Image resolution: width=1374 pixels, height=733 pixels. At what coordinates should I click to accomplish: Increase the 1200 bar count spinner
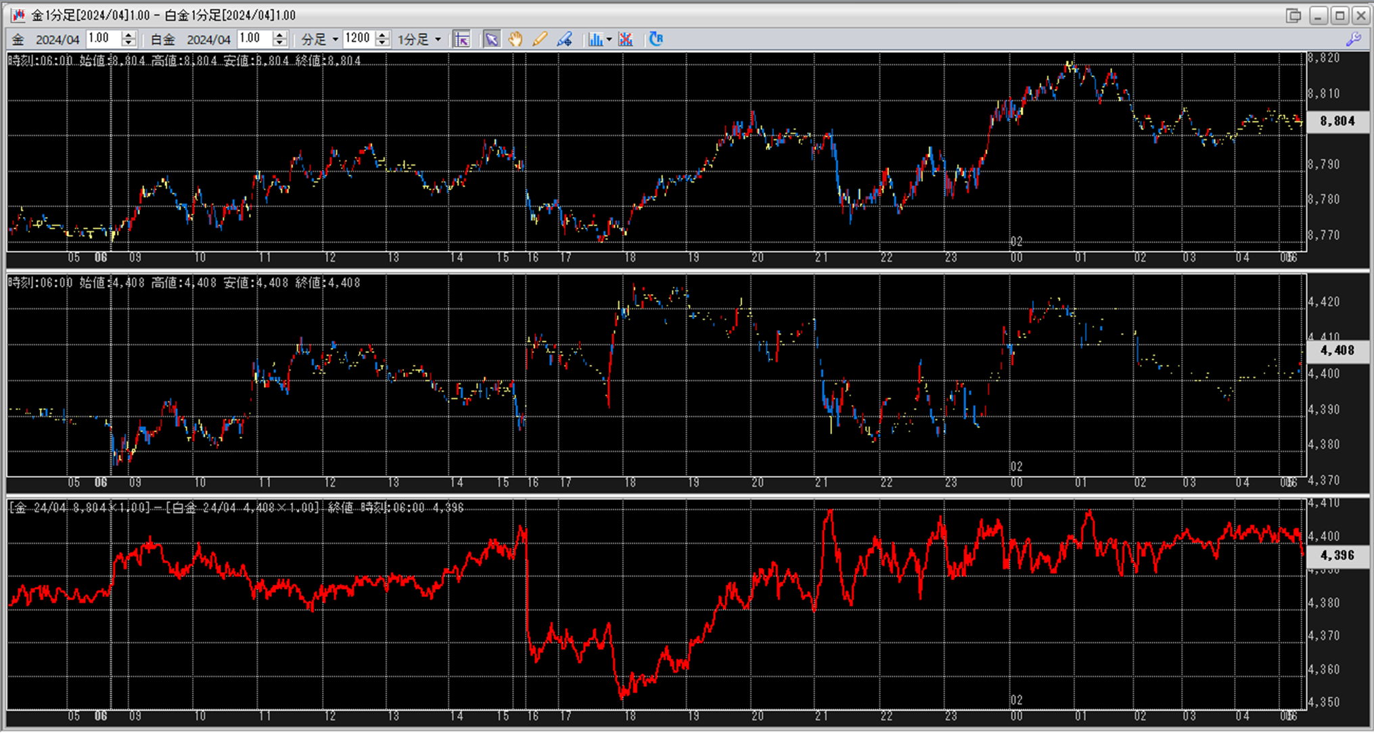382,35
